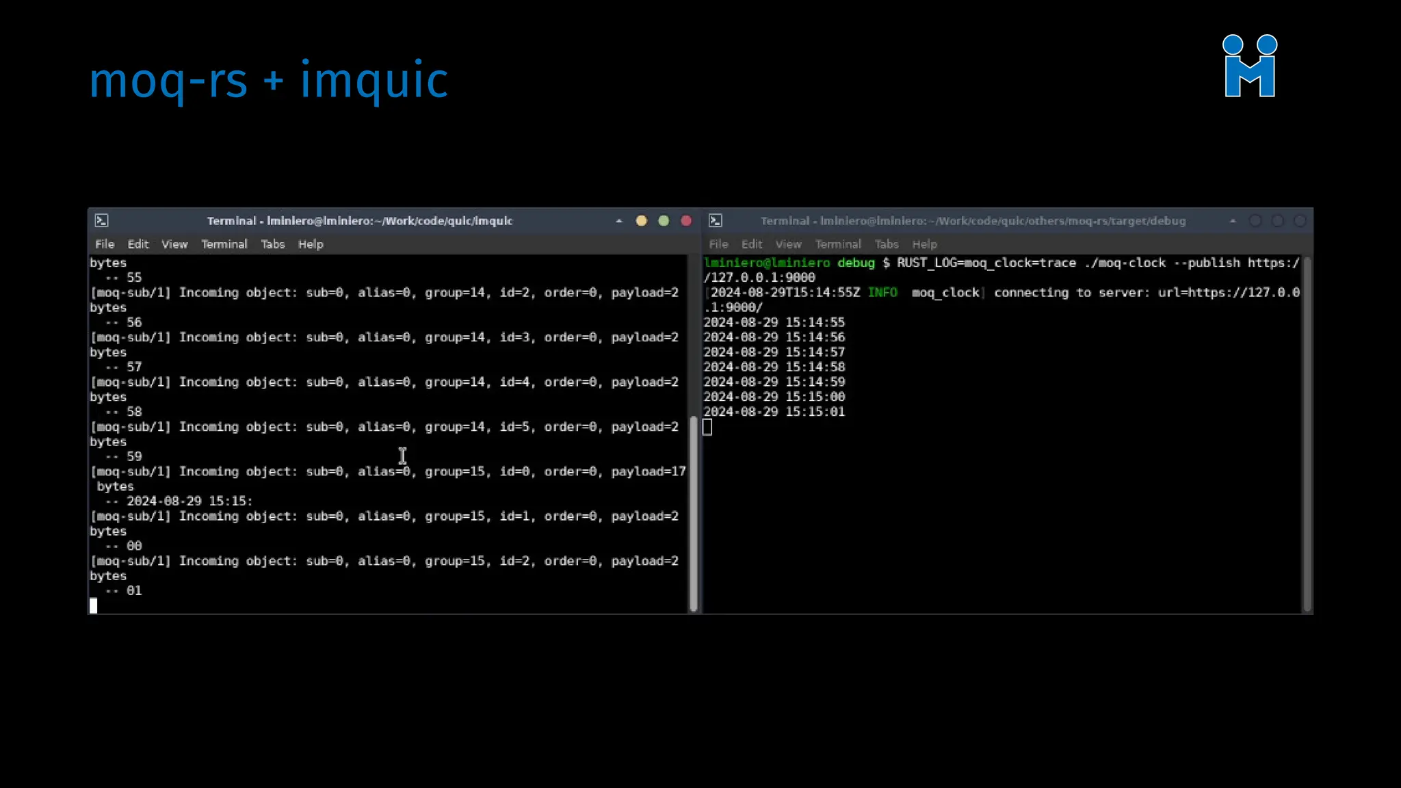The width and height of the screenshot is (1401, 788).
Task: Click the '-- 2024-08-29 15:15:' payload line
Action: [179, 501]
